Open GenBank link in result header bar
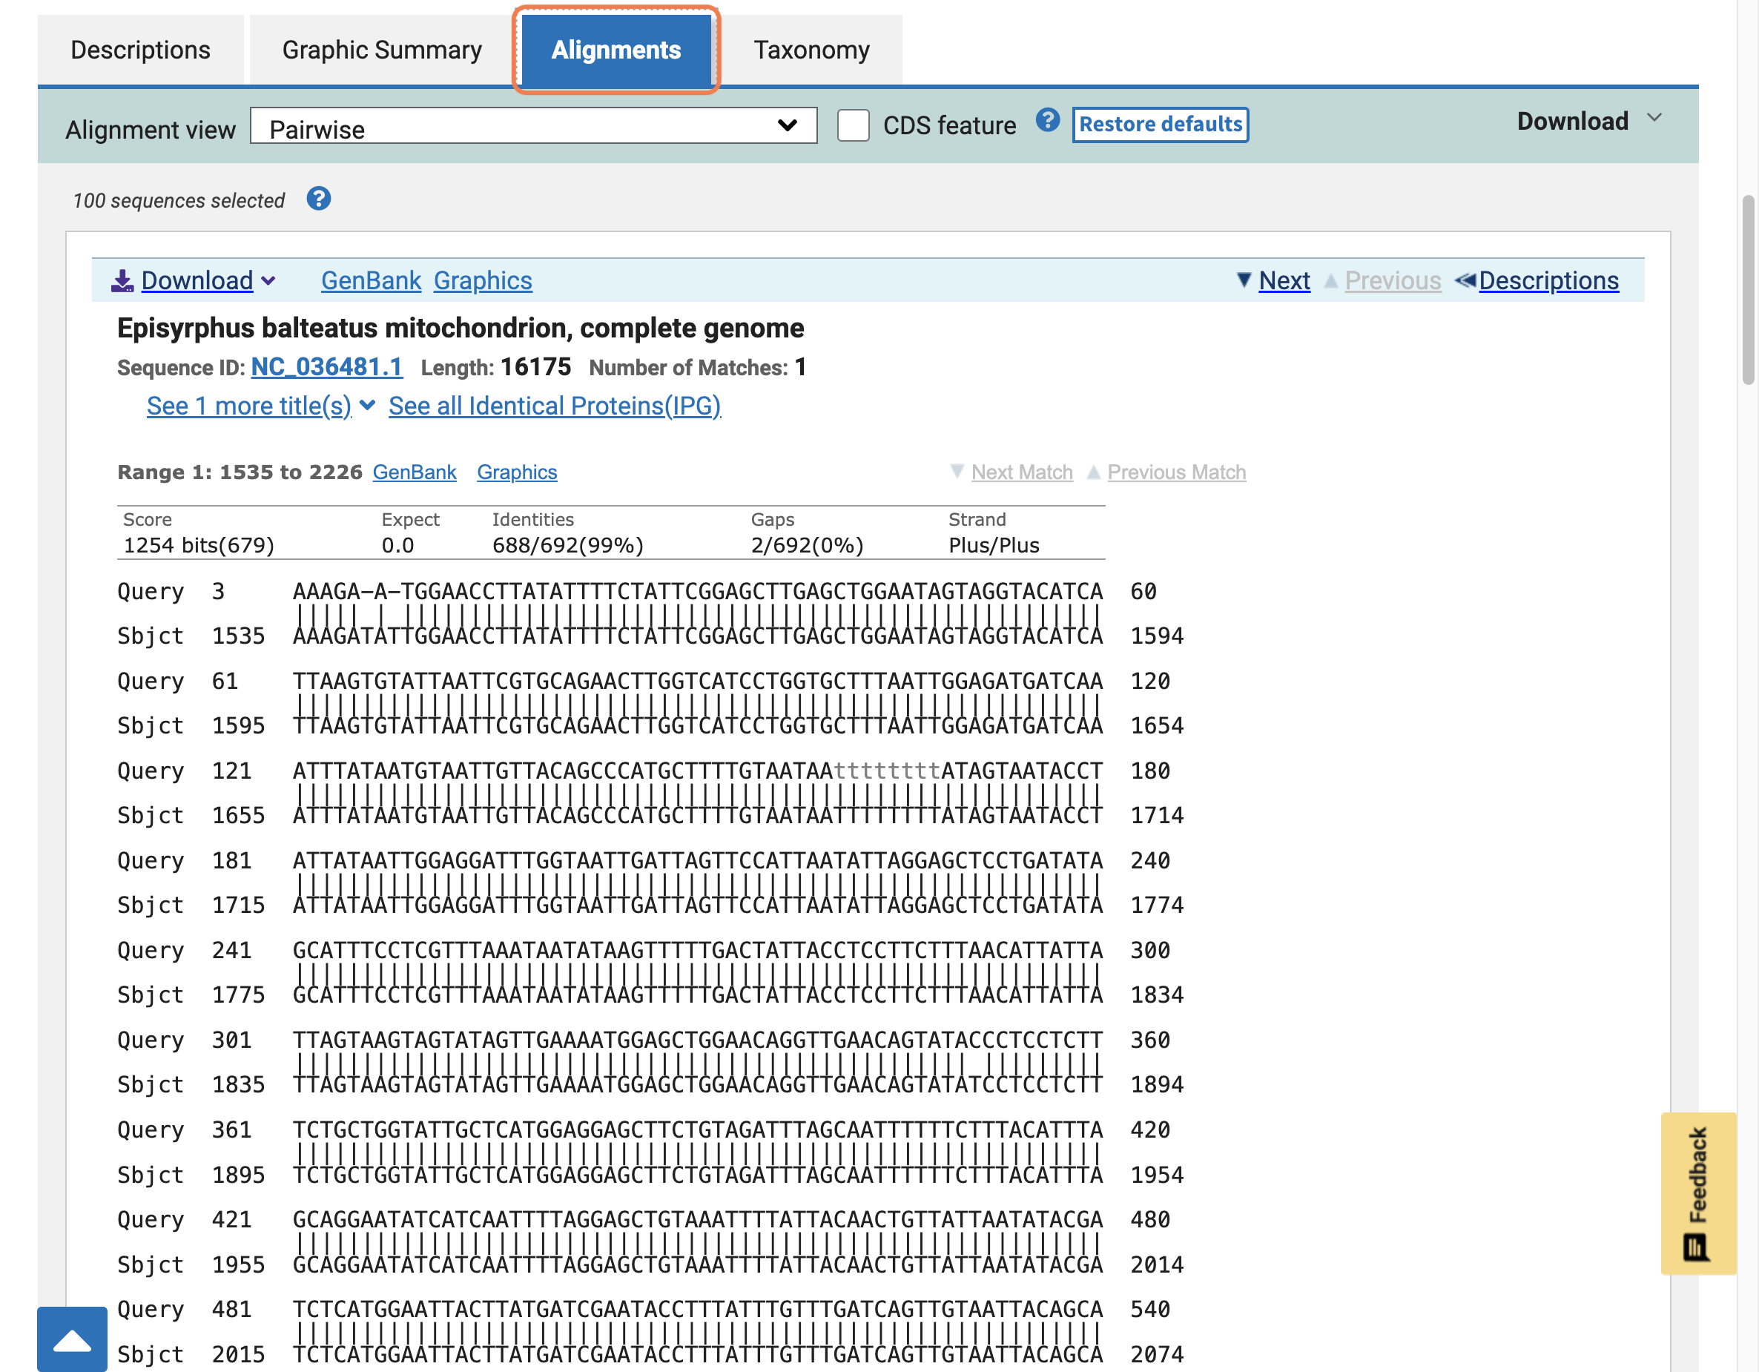 click(x=371, y=280)
